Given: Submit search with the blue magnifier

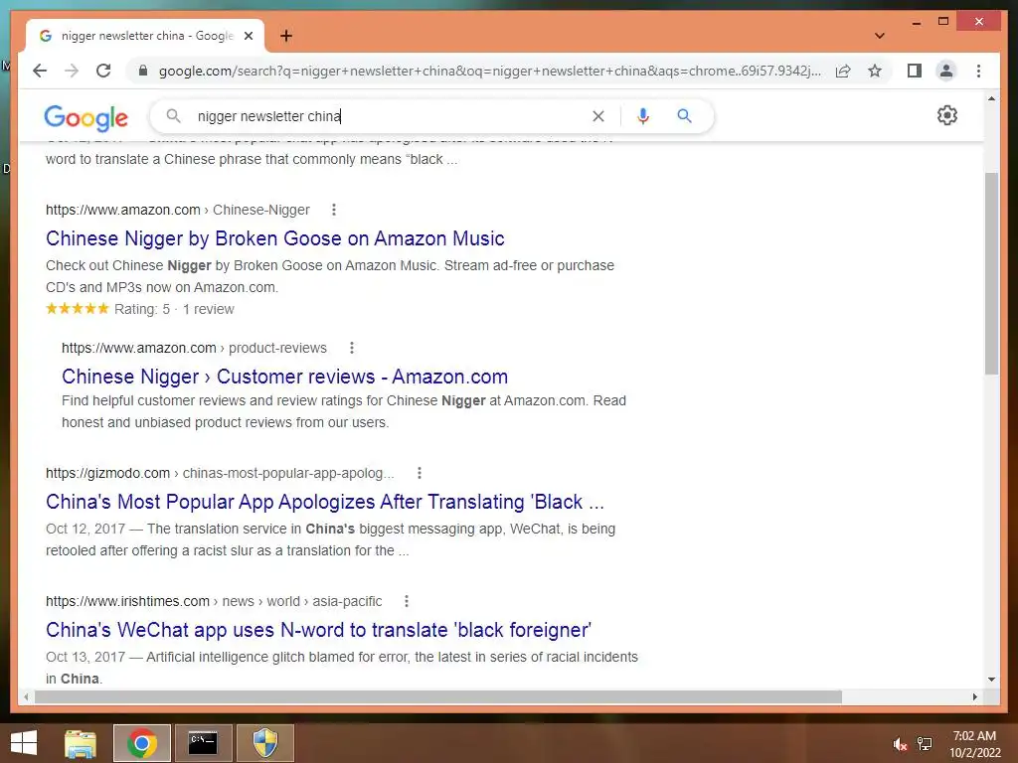Looking at the screenshot, I should pyautogui.click(x=684, y=116).
